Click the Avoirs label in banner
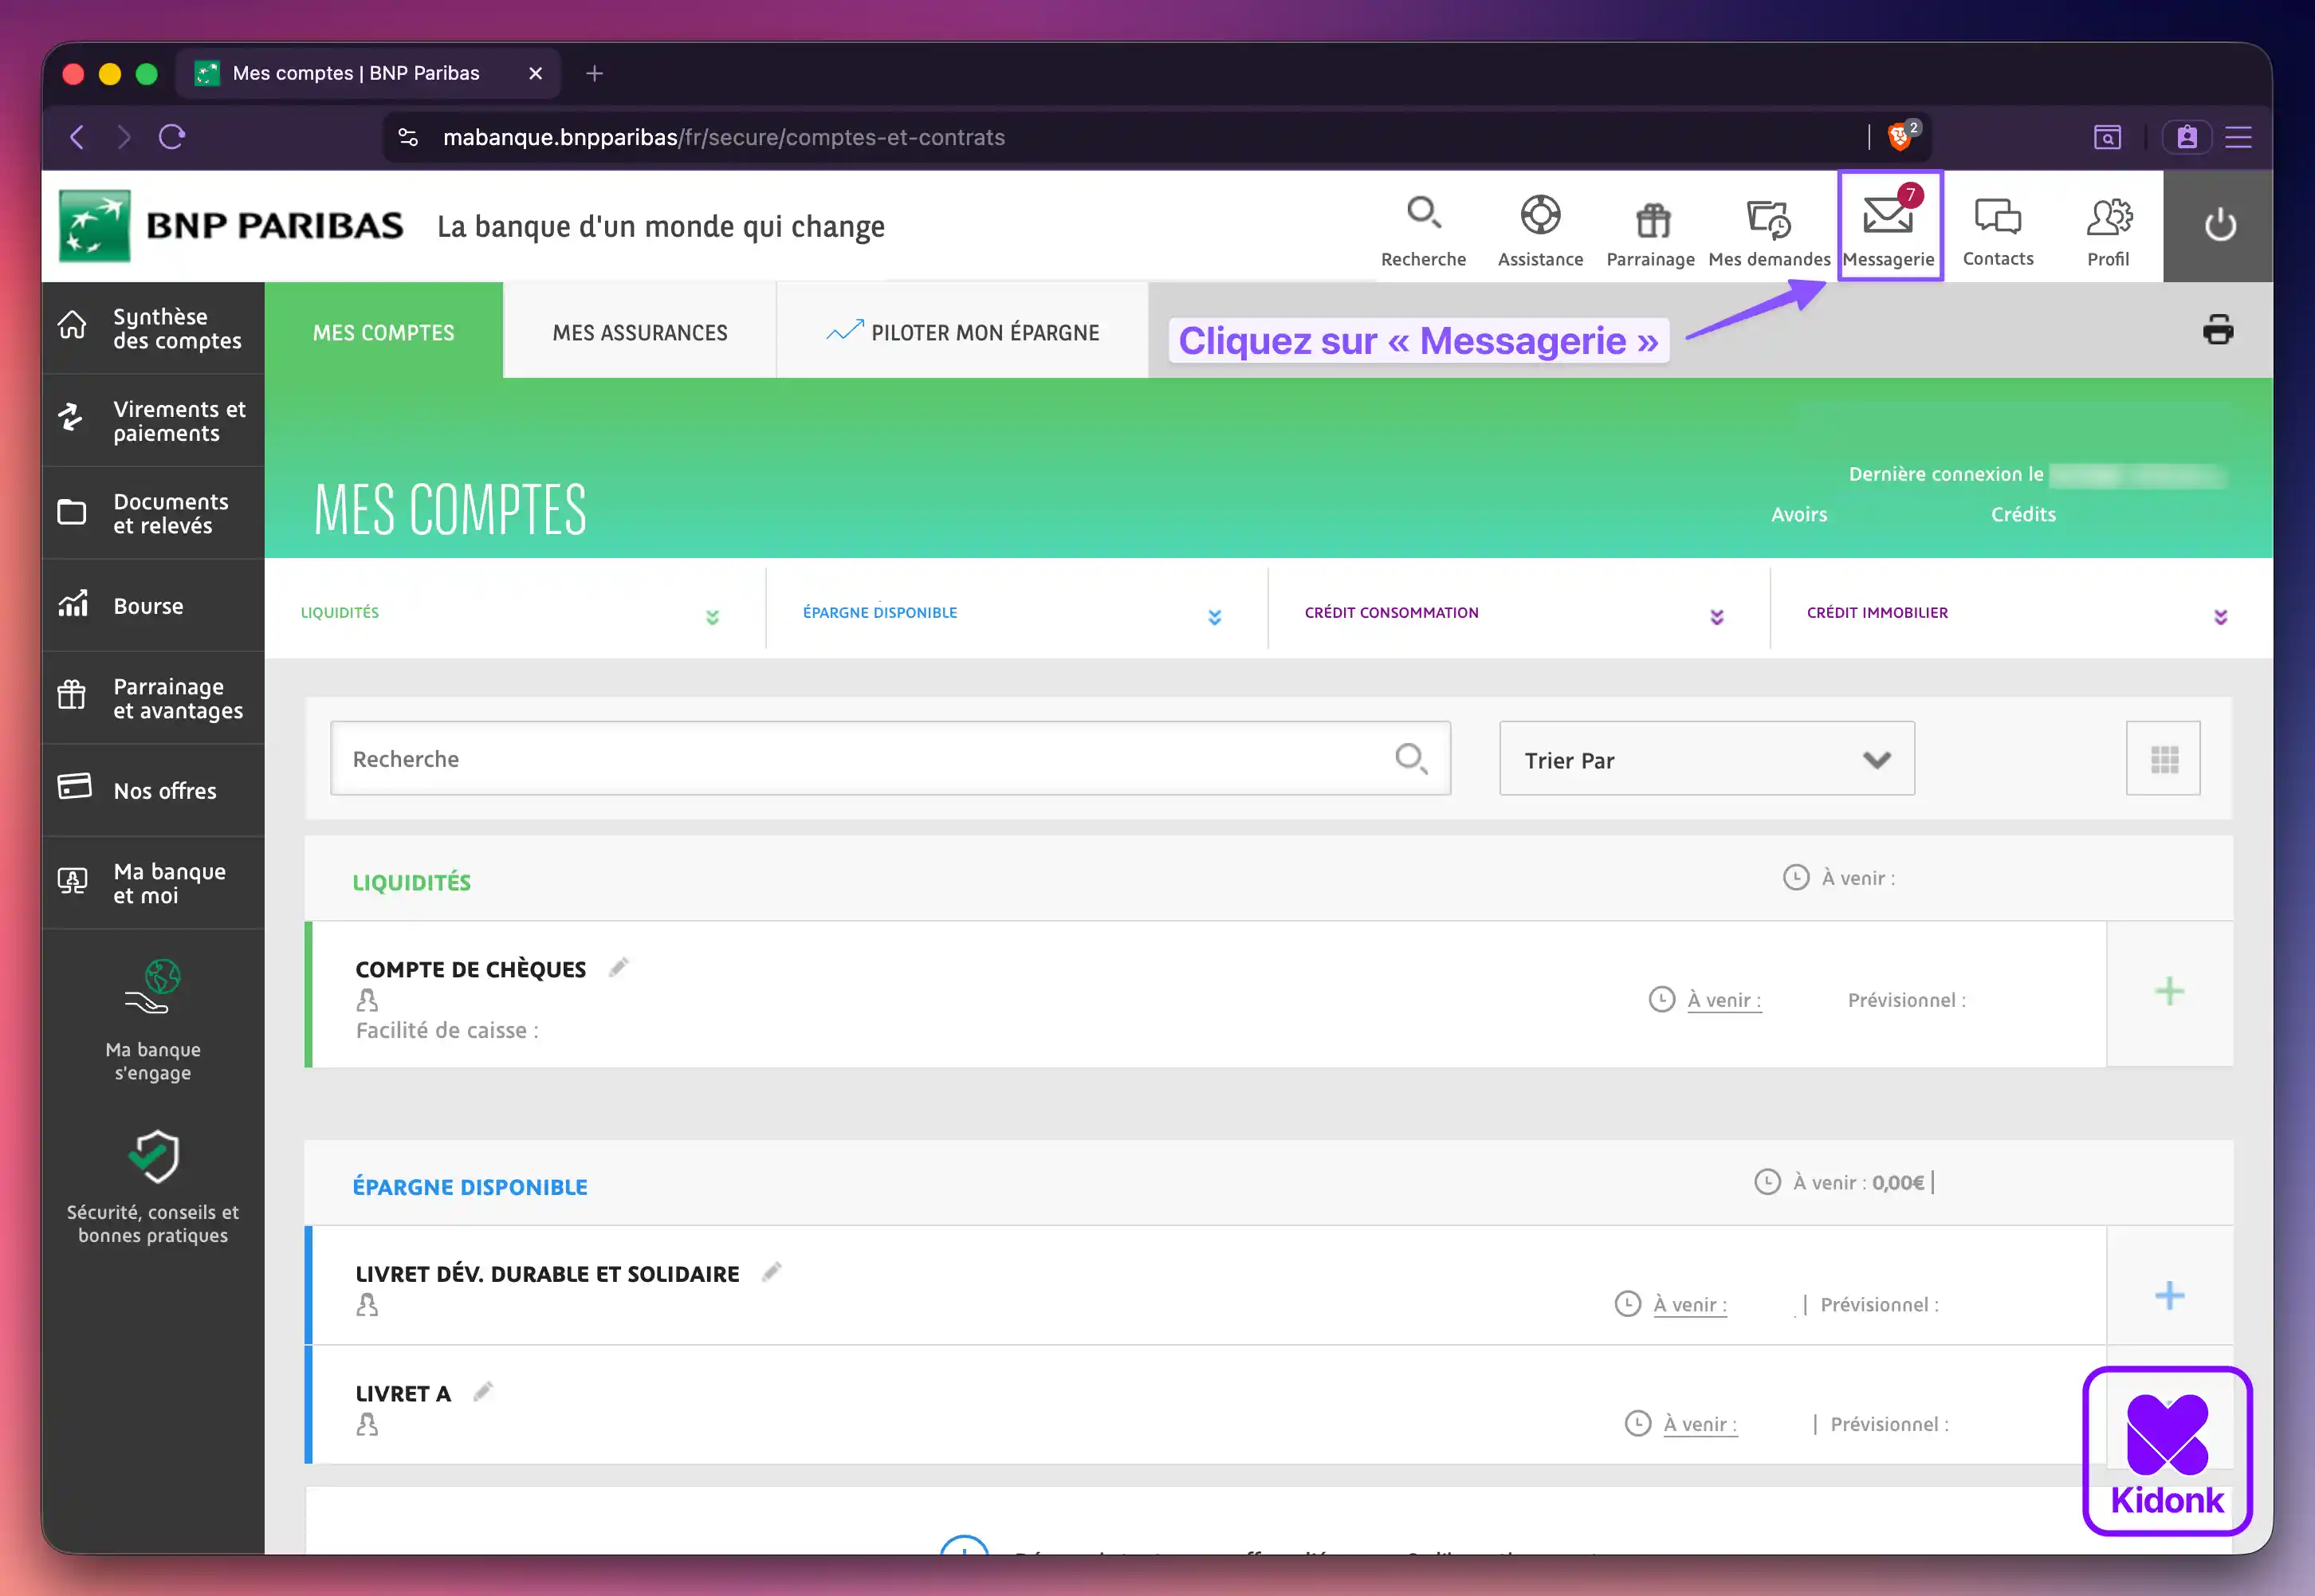Image resolution: width=2315 pixels, height=1596 pixels. click(1799, 514)
